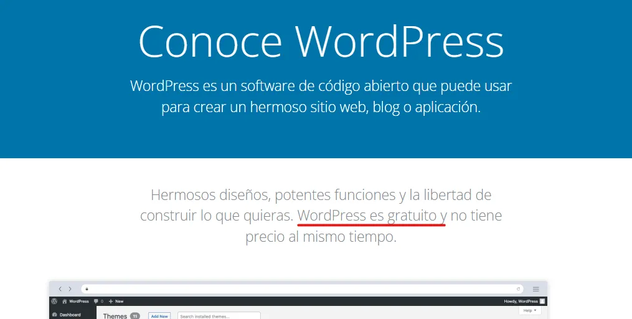Image resolution: width=632 pixels, height=319 pixels.
Task: Click the 'precio al mismo tiempo.' text
Action: (x=321, y=237)
